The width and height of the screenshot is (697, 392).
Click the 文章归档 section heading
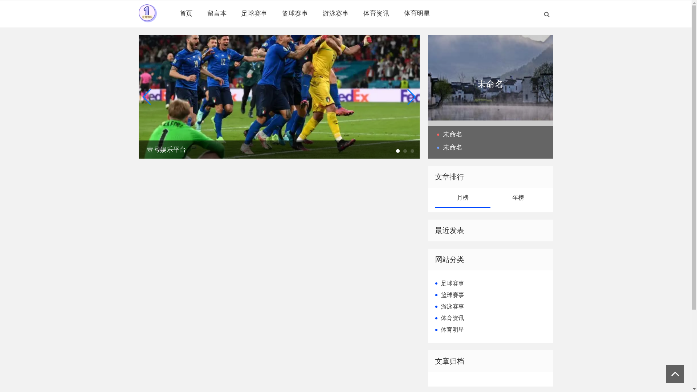449,361
